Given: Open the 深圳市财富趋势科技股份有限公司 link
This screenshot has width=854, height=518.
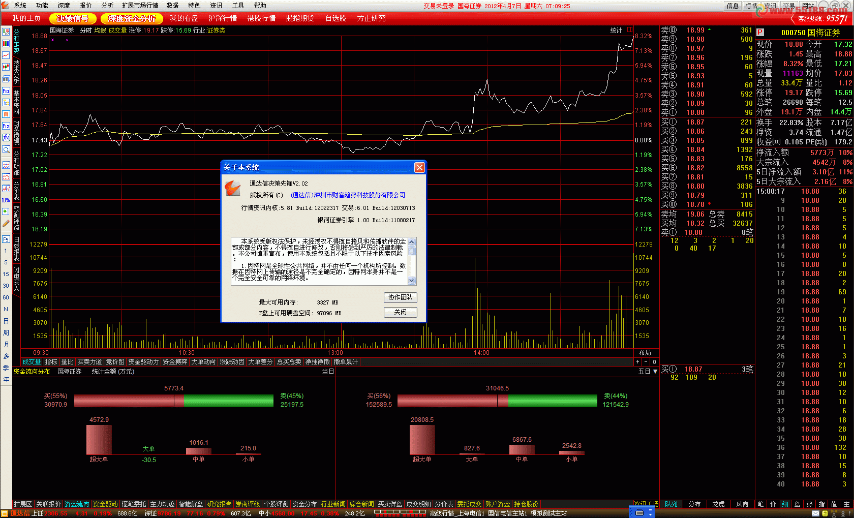Looking at the screenshot, I should point(348,195).
